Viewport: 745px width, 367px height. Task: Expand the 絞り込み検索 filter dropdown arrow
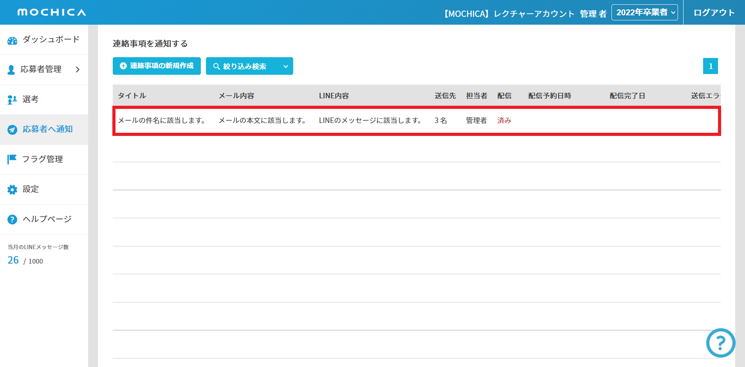click(x=285, y=67)
